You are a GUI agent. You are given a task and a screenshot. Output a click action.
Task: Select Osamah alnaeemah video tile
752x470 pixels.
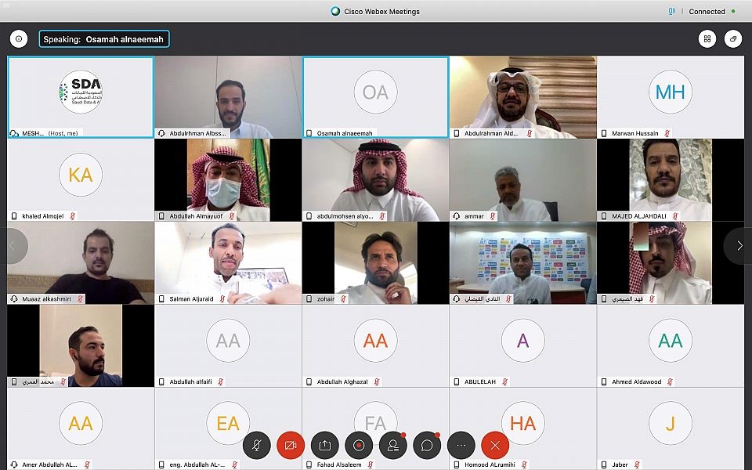click(375, 97)
